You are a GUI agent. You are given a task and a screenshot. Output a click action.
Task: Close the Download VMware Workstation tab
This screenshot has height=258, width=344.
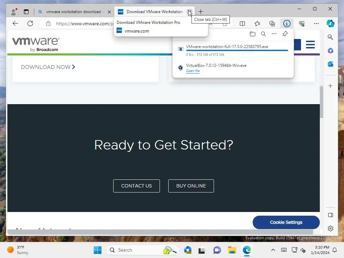[x=189, y=12]
